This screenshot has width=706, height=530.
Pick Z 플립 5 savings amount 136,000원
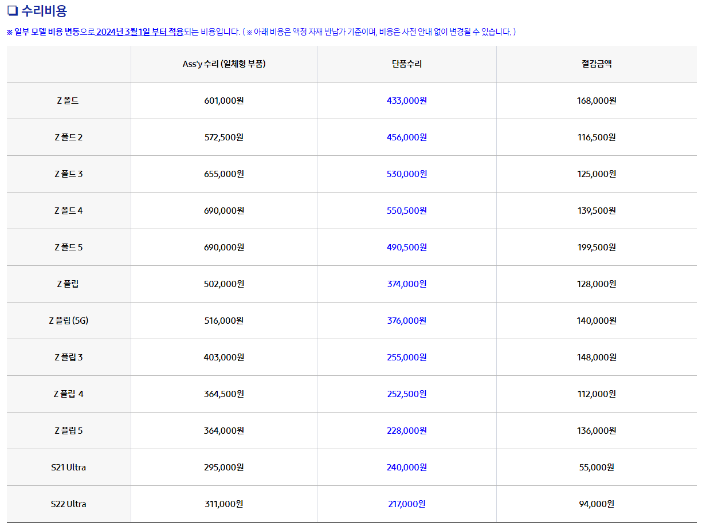pyautogui.click(x=597, y=431)
